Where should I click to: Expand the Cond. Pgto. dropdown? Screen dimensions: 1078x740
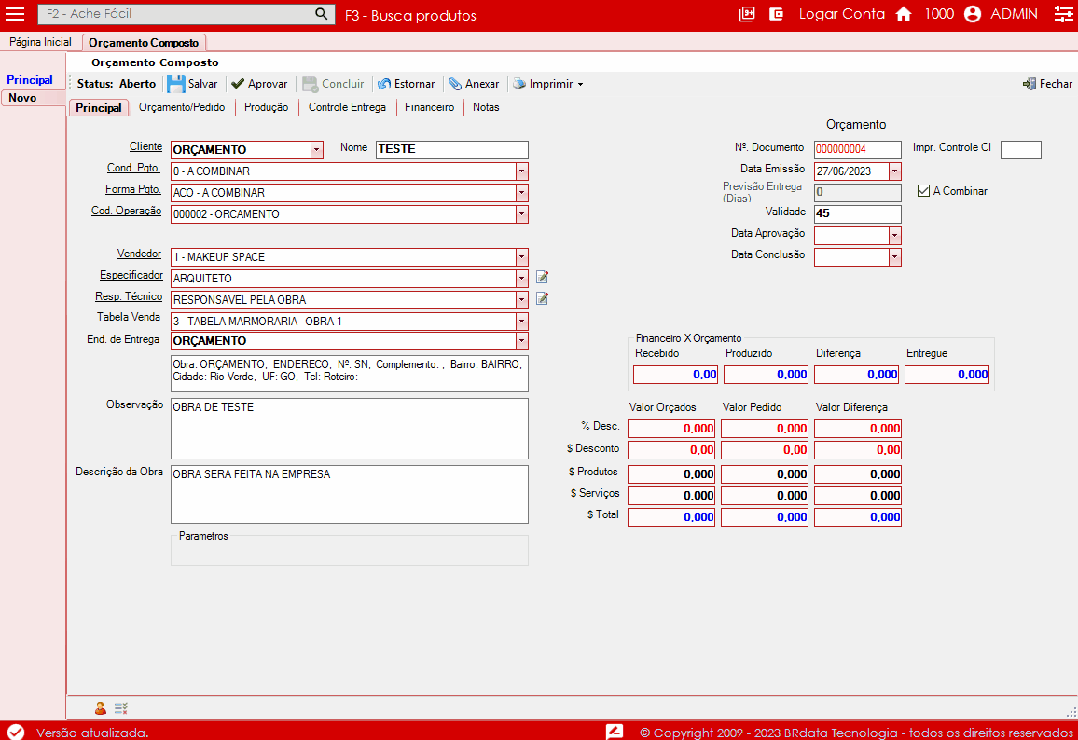(521, 171)
